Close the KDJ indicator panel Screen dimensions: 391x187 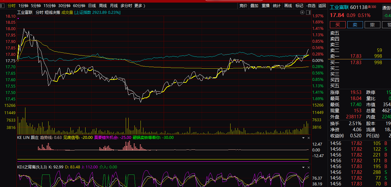(x=309, y=167)
